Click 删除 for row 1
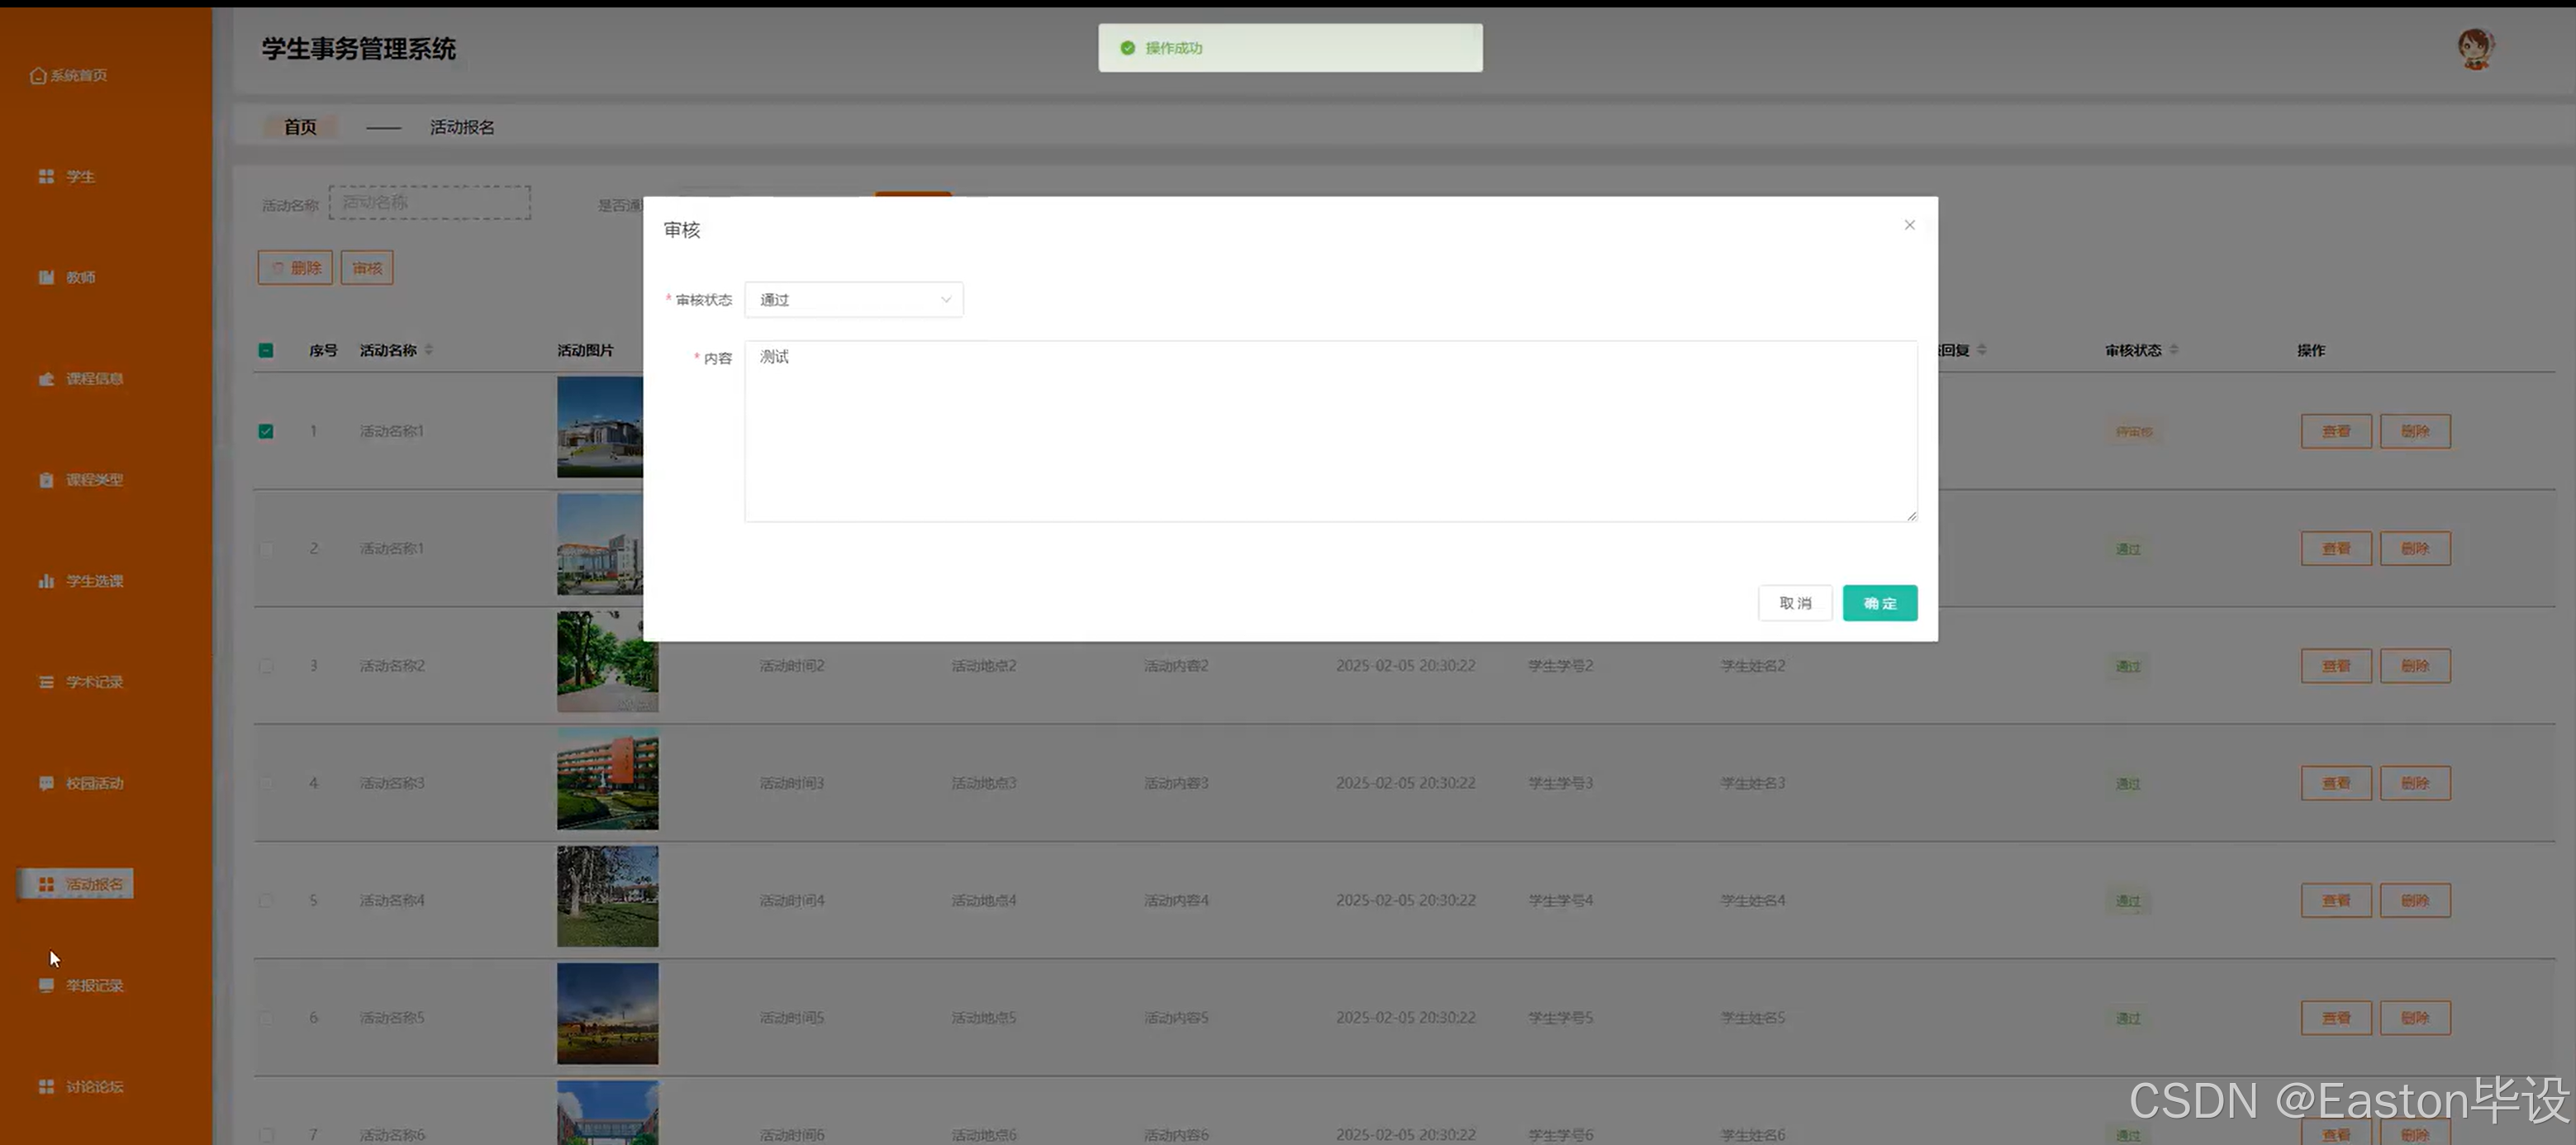 click(x=2415, y=431)
